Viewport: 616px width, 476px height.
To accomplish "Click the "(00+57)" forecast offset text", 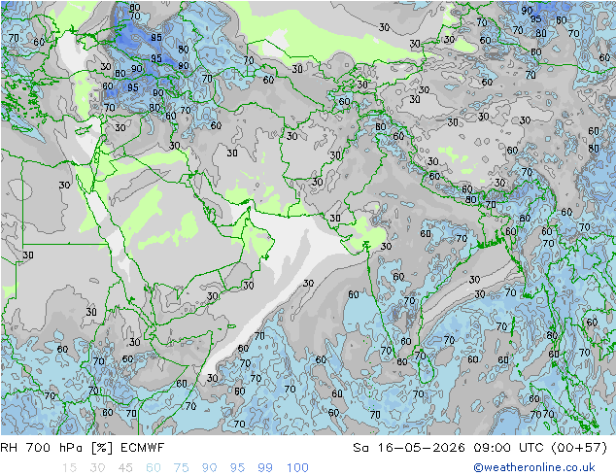I will click(579, 448).
